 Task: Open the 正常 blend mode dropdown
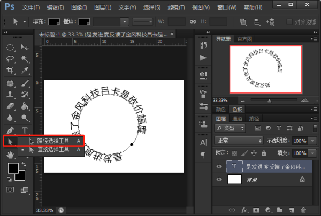coord(239,141)
